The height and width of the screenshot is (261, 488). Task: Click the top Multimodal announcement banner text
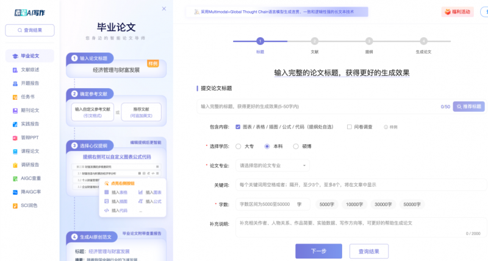point(277,12)
